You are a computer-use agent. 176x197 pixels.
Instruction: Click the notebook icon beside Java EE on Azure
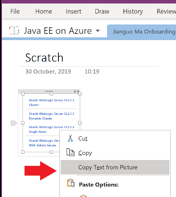14,30
